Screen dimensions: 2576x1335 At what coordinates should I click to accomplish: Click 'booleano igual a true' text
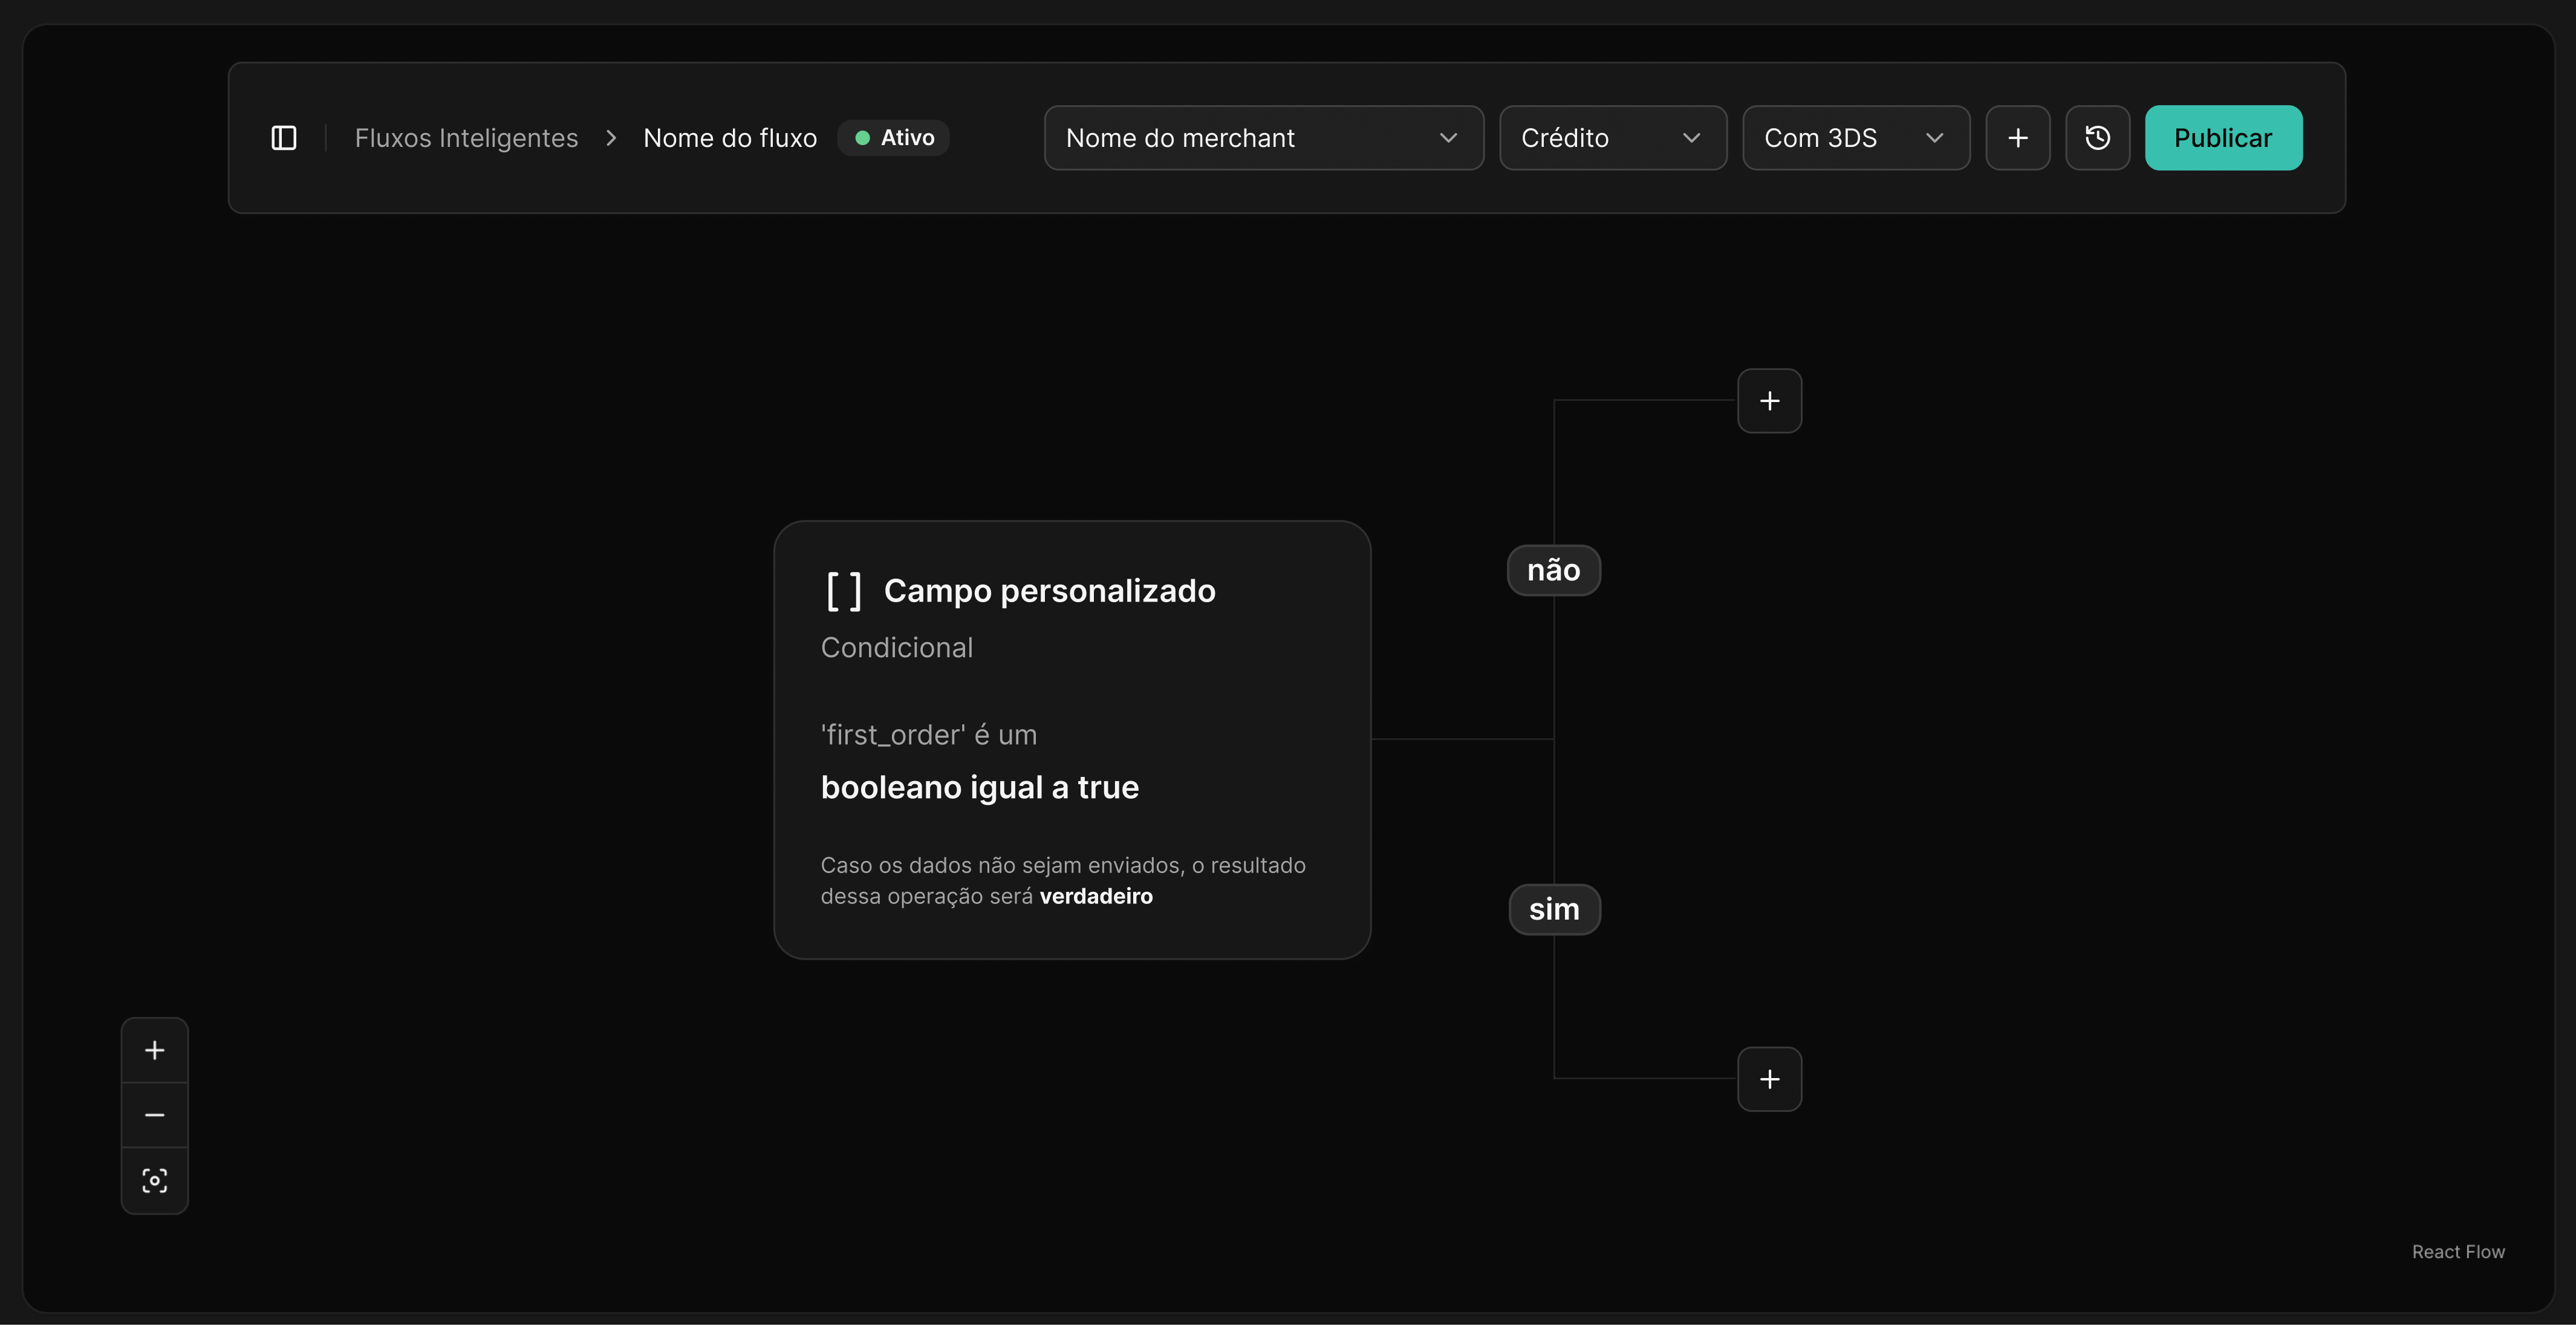tap(980, 788)
